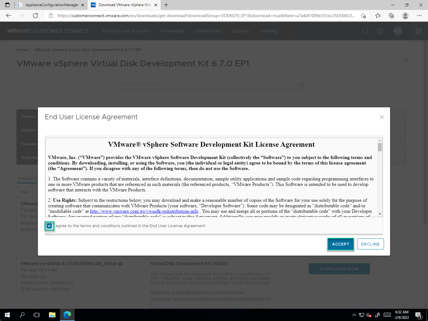Select Download VMware vSphere browser tab
The width and height of the screenshot is (428, 321).
[x=124, y=5]
